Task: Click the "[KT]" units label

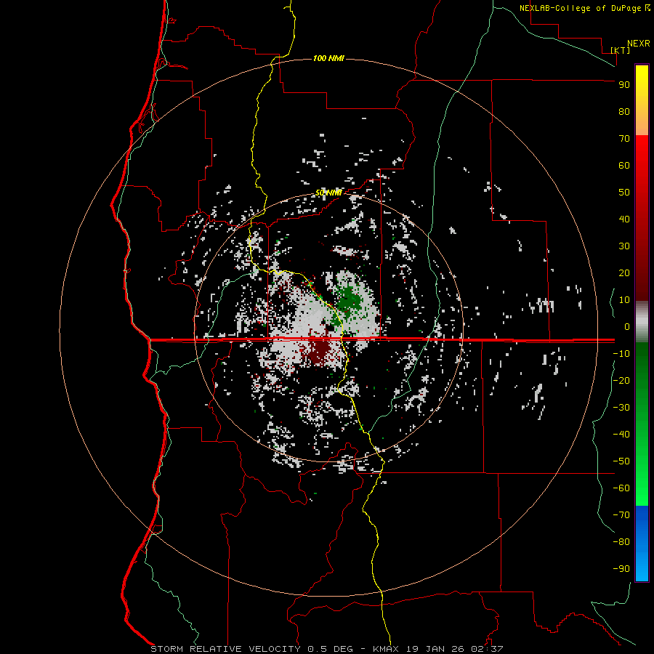Action: pos(621,50)
